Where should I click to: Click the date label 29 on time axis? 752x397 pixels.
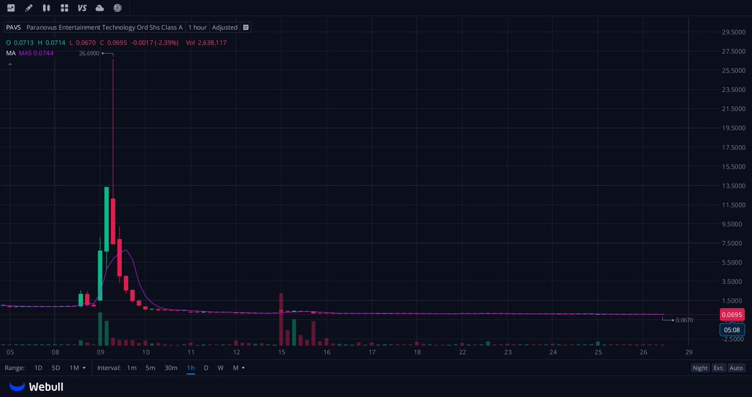[x=689, y=352]
